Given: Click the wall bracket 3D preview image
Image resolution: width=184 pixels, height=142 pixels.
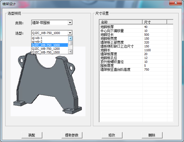Looking at the screenshot, I should pyautogui.click(x=47, y=83).
